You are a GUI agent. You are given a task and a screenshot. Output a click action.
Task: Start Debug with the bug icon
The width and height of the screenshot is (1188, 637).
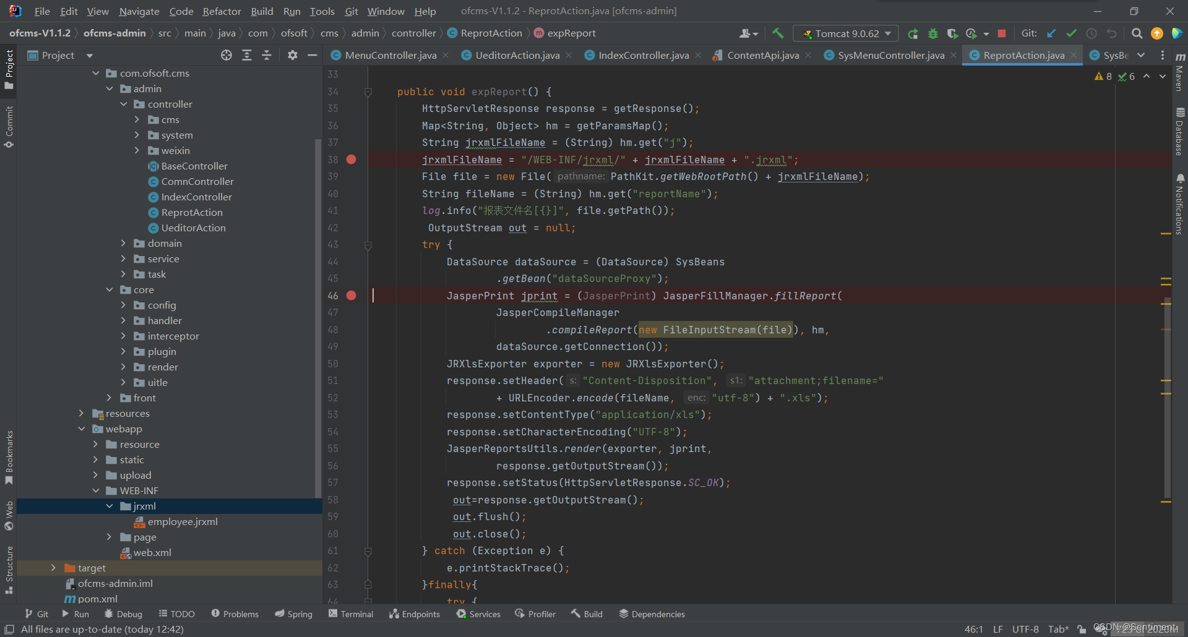tap(933, 33)
